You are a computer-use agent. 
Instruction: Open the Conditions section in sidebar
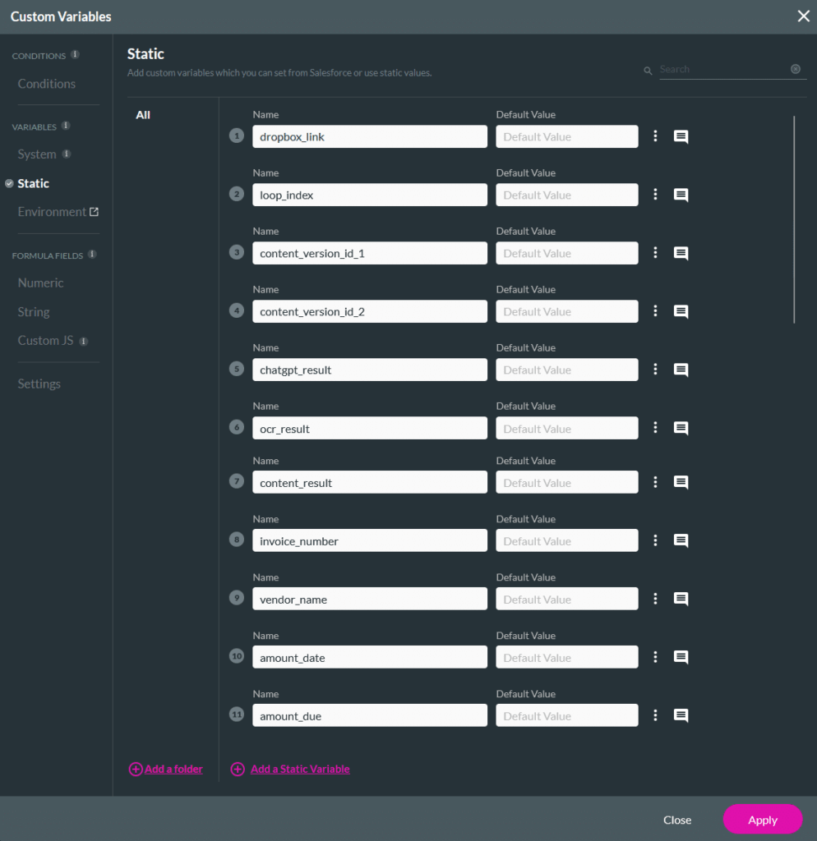(x=46, y=84)
